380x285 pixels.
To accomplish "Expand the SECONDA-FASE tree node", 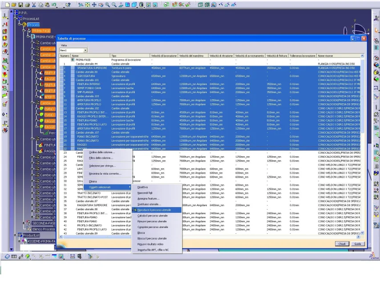I will click(24, 223).
